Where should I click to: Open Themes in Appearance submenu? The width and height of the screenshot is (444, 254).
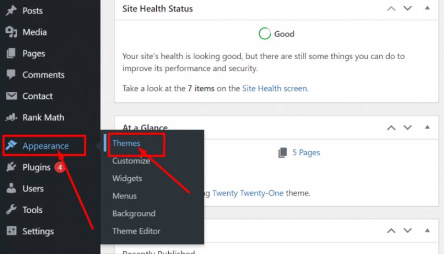pyautogui.click(x=126, y=143)
